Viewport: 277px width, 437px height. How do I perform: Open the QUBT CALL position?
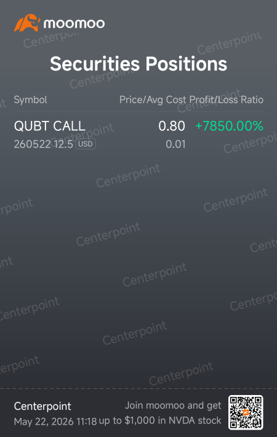pyautogui.click(x=138, y=134)
